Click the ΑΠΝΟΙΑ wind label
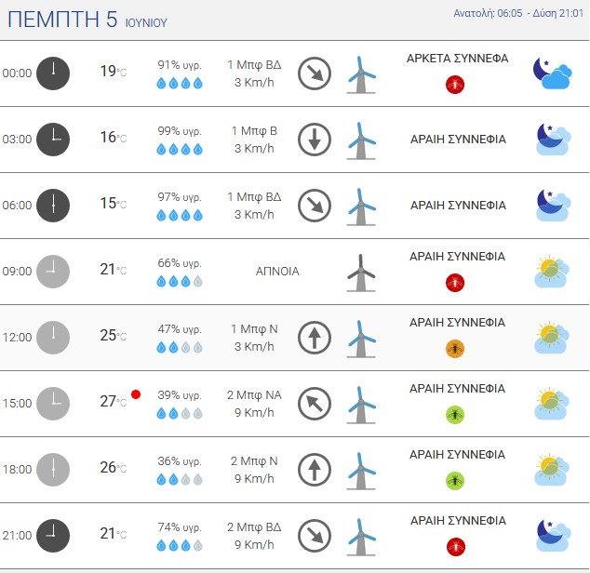 pyautogui.click(x=277, y=272)
